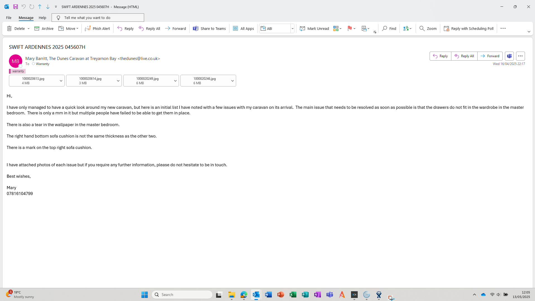Click the subject SWIFT ARDENNES 2025 045607H
Image resolution: width=535 pixels, height=301 pixels.
pyautogui.click(x=47, y=47)
